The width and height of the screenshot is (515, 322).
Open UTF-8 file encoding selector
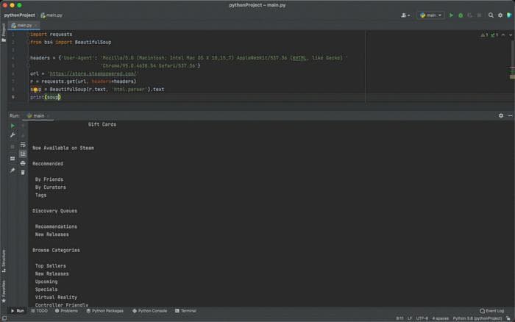pyautogui.click(x=422, y=318)
